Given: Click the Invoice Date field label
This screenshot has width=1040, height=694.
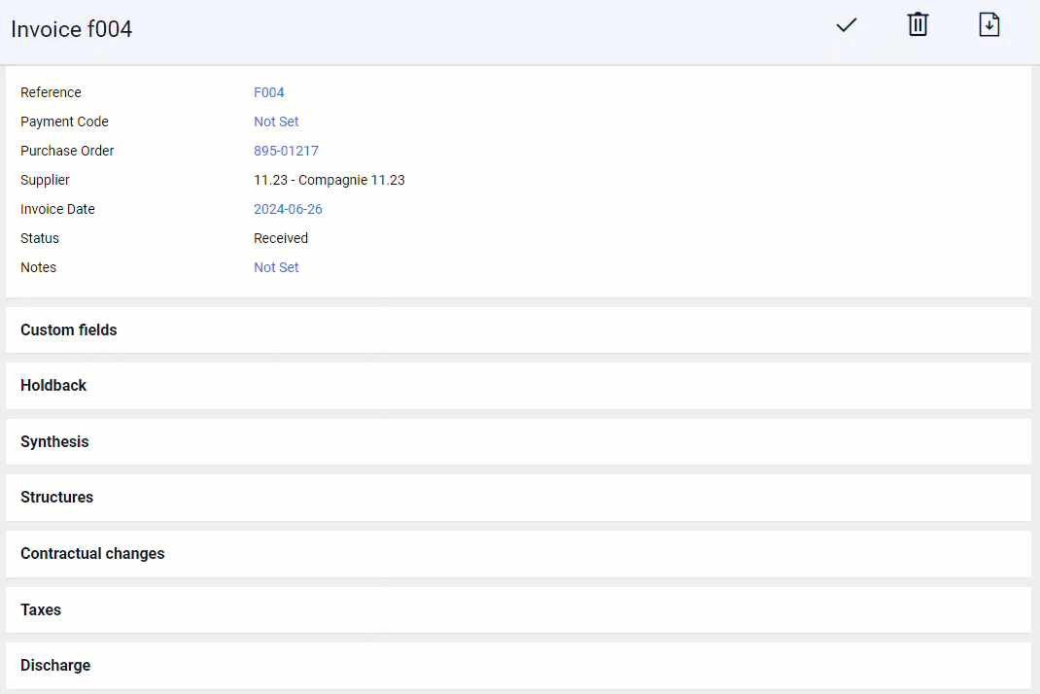Looking at the screenshot, I should point(57,209).
